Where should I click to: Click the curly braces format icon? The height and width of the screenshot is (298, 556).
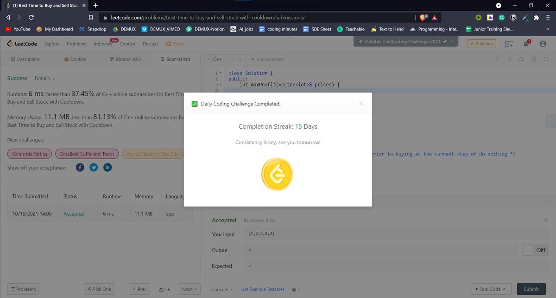(x=509, y=59)
